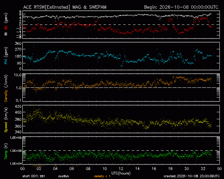Select the 'Phi (gsm)' axis label

pyautogui.click(x=6, y=56)
